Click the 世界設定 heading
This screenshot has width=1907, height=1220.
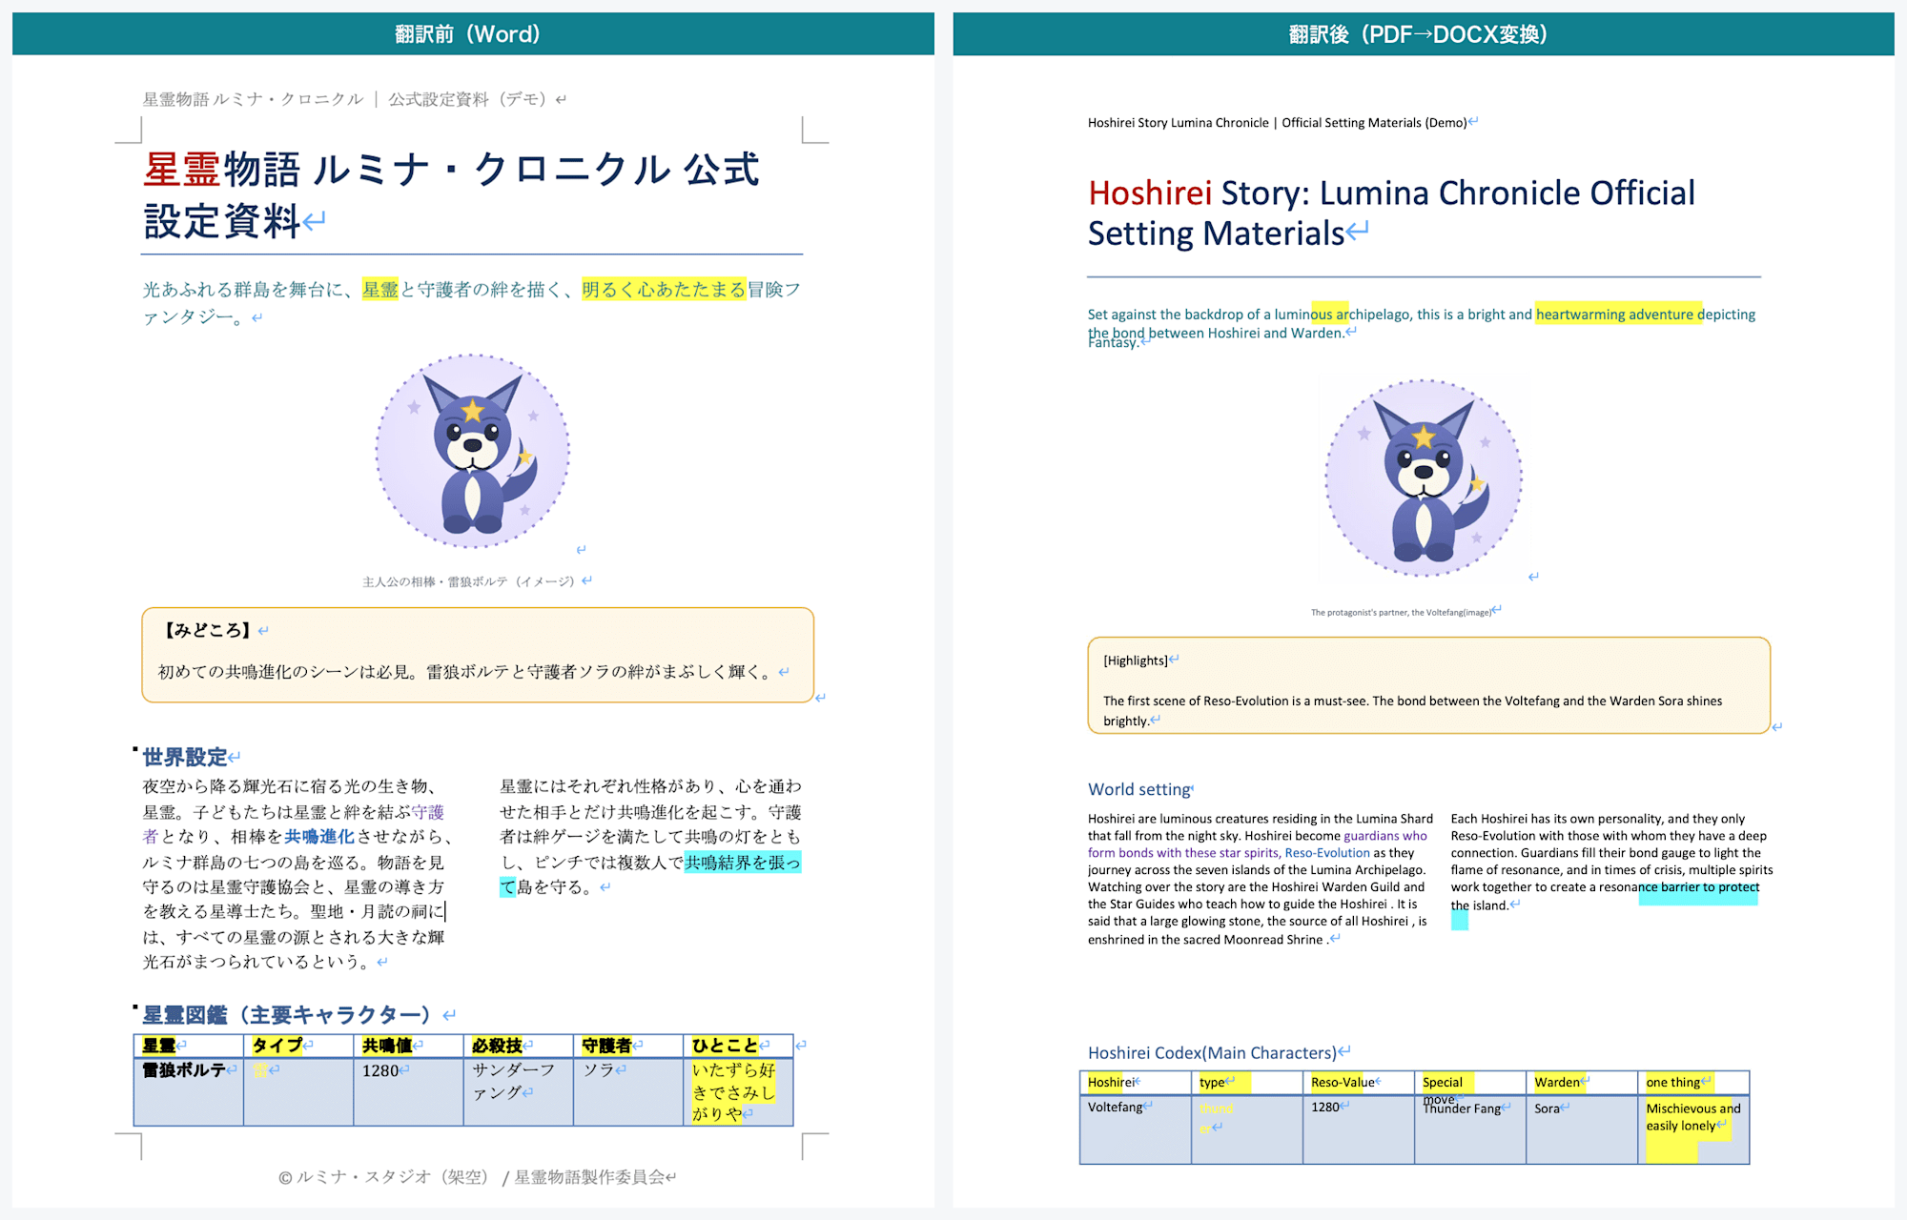pos(185,757)
